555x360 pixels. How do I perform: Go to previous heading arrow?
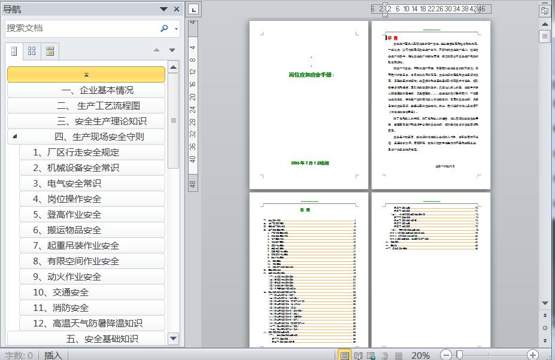tap(156, 50)
